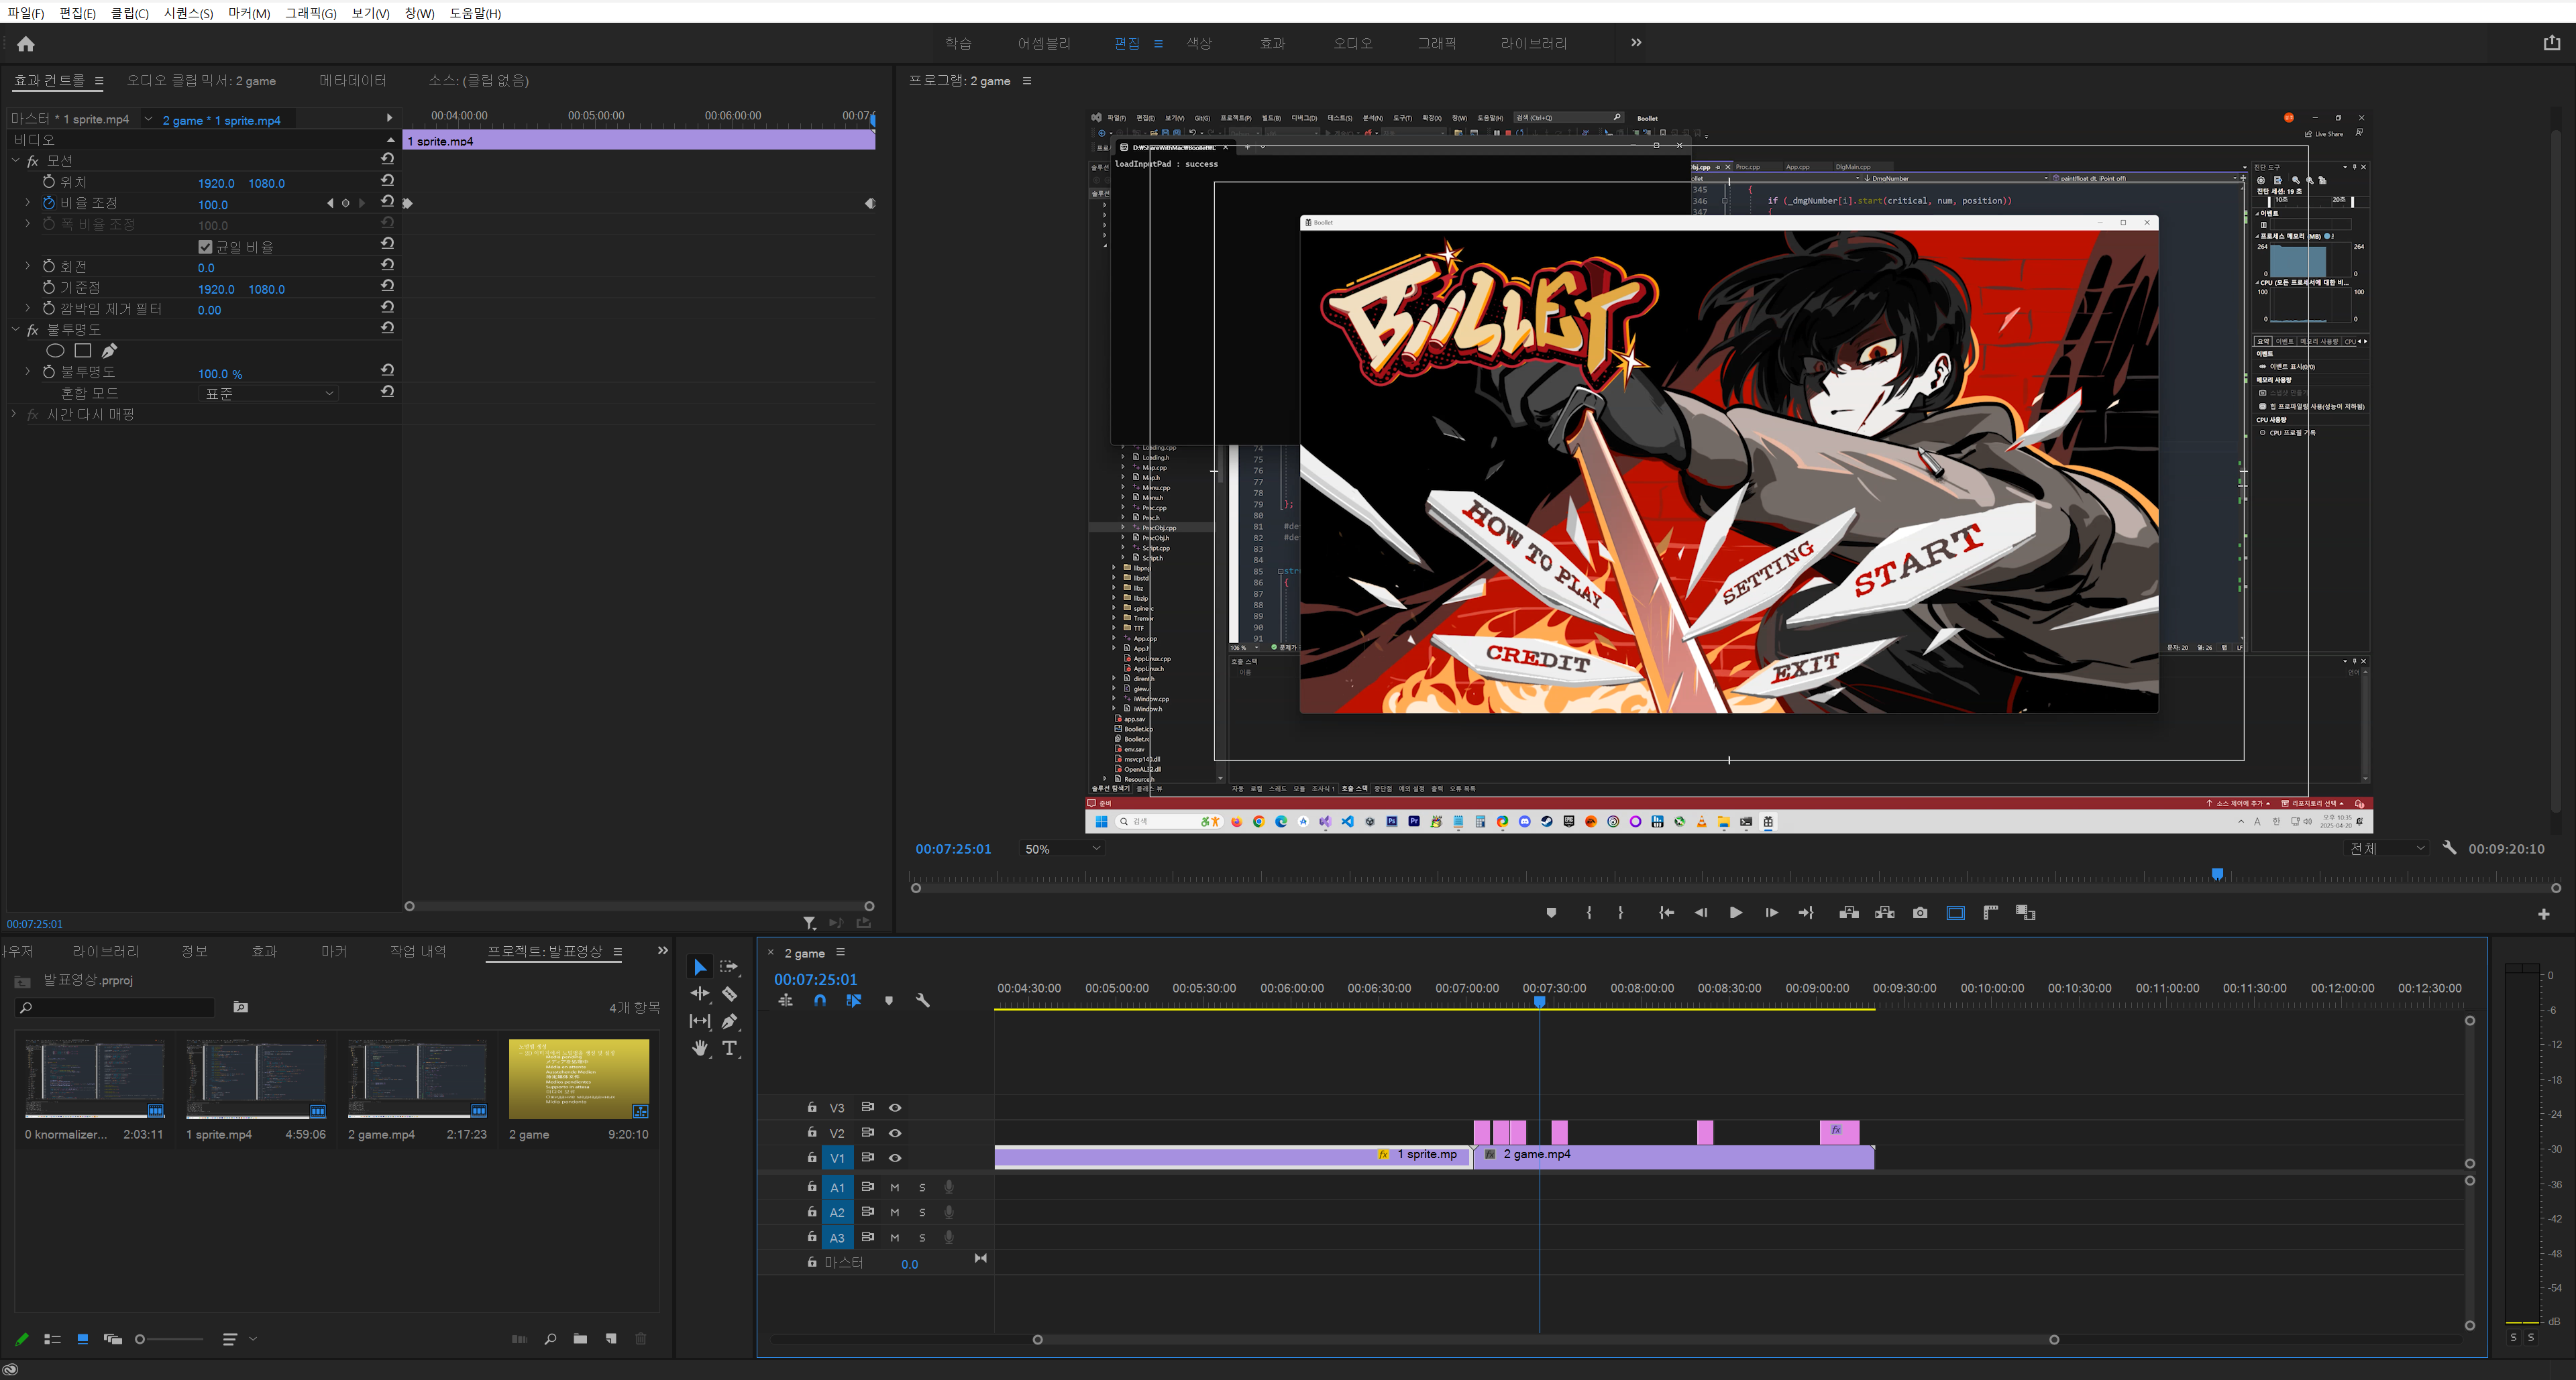Toggle timeline snap magnet icon
The width and height of the screenshot is (2576, 1380).
[x=820, y=1000]
